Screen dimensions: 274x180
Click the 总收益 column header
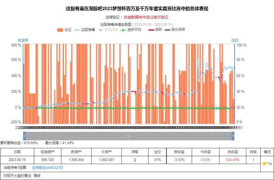(x=233, y=152)
